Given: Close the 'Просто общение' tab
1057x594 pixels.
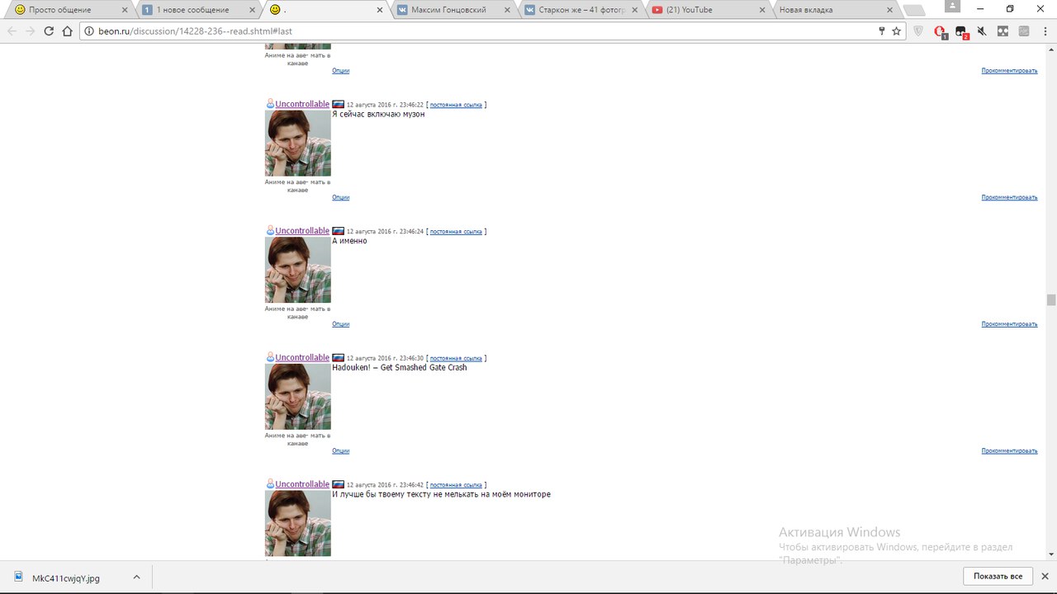Looking at the screenshot, I should coord(124,10).
